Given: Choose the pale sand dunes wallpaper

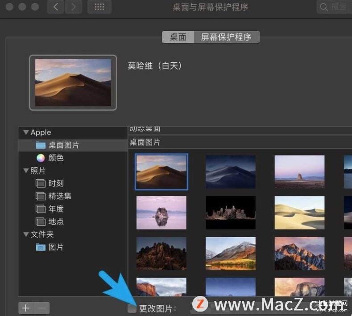Looking at the screenshot, I should click(299, 213).
